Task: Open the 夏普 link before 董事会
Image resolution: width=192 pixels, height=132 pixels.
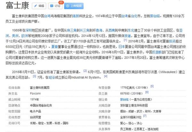Action: coord(55,47)
